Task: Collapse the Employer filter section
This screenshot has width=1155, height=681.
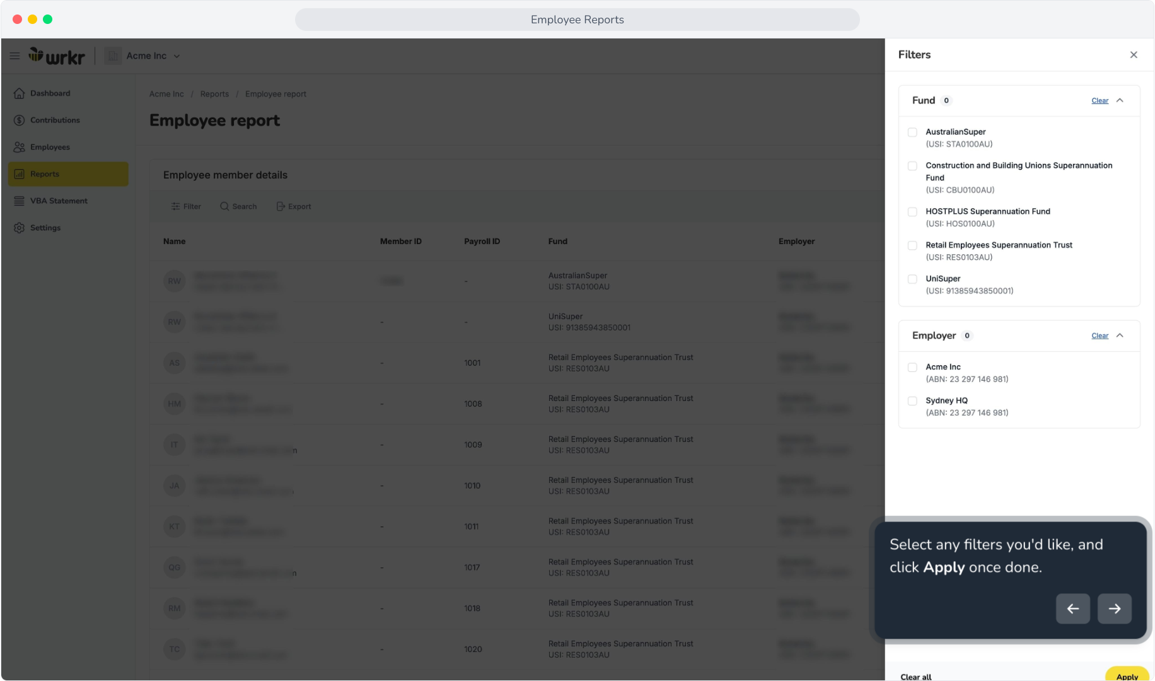Action: click(1120, 336)
